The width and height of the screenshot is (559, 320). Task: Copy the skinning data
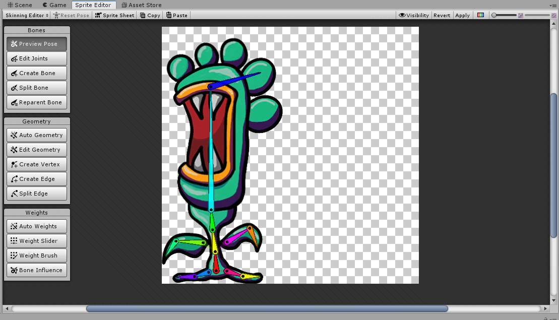coord(150,15)
